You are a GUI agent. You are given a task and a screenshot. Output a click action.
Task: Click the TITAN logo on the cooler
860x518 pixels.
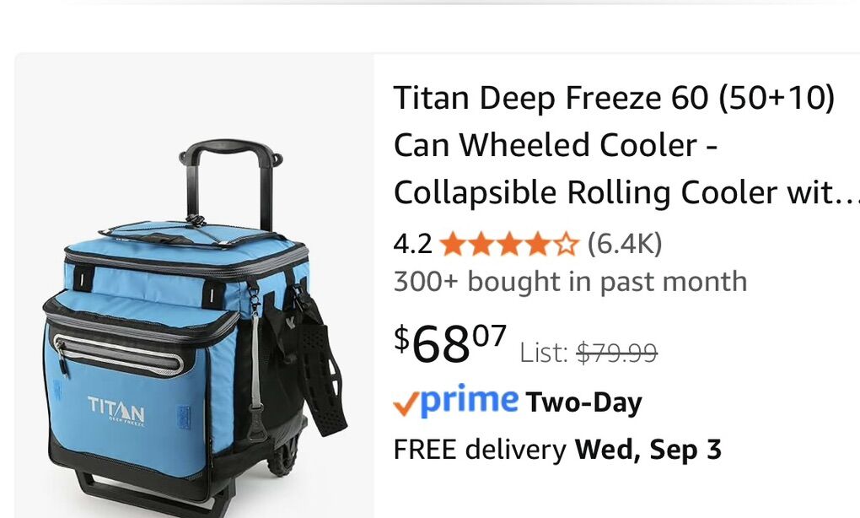[117, 409]
